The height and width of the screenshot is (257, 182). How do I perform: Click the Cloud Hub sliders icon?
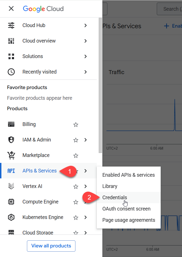click(x=11, y=25)
